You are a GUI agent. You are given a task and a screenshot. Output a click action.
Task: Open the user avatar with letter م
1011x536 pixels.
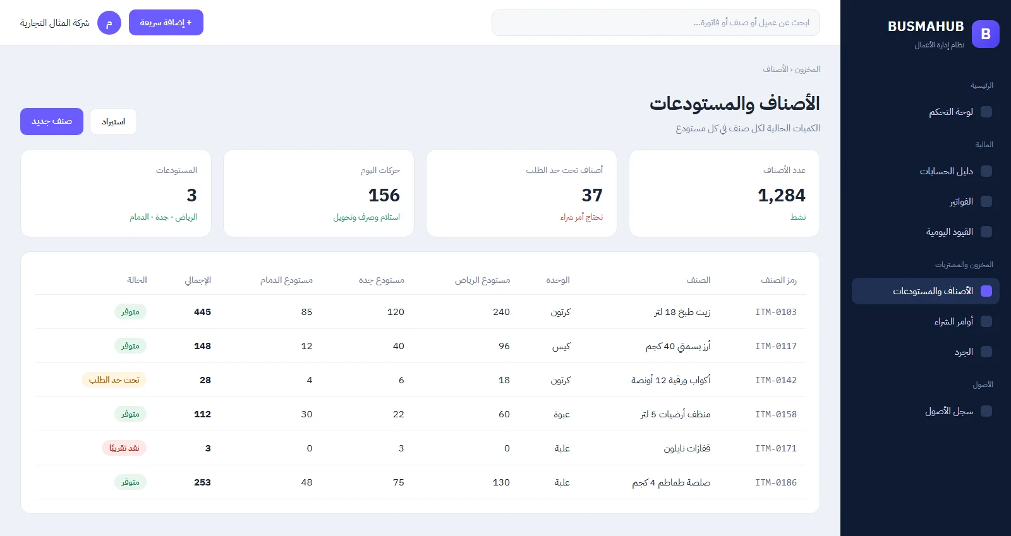(109, 23)
